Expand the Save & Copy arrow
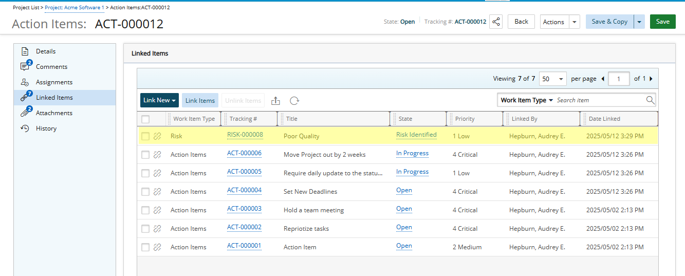Image resolution: width=685 pixels, height=276 pixels. click(x=639, y=22)
